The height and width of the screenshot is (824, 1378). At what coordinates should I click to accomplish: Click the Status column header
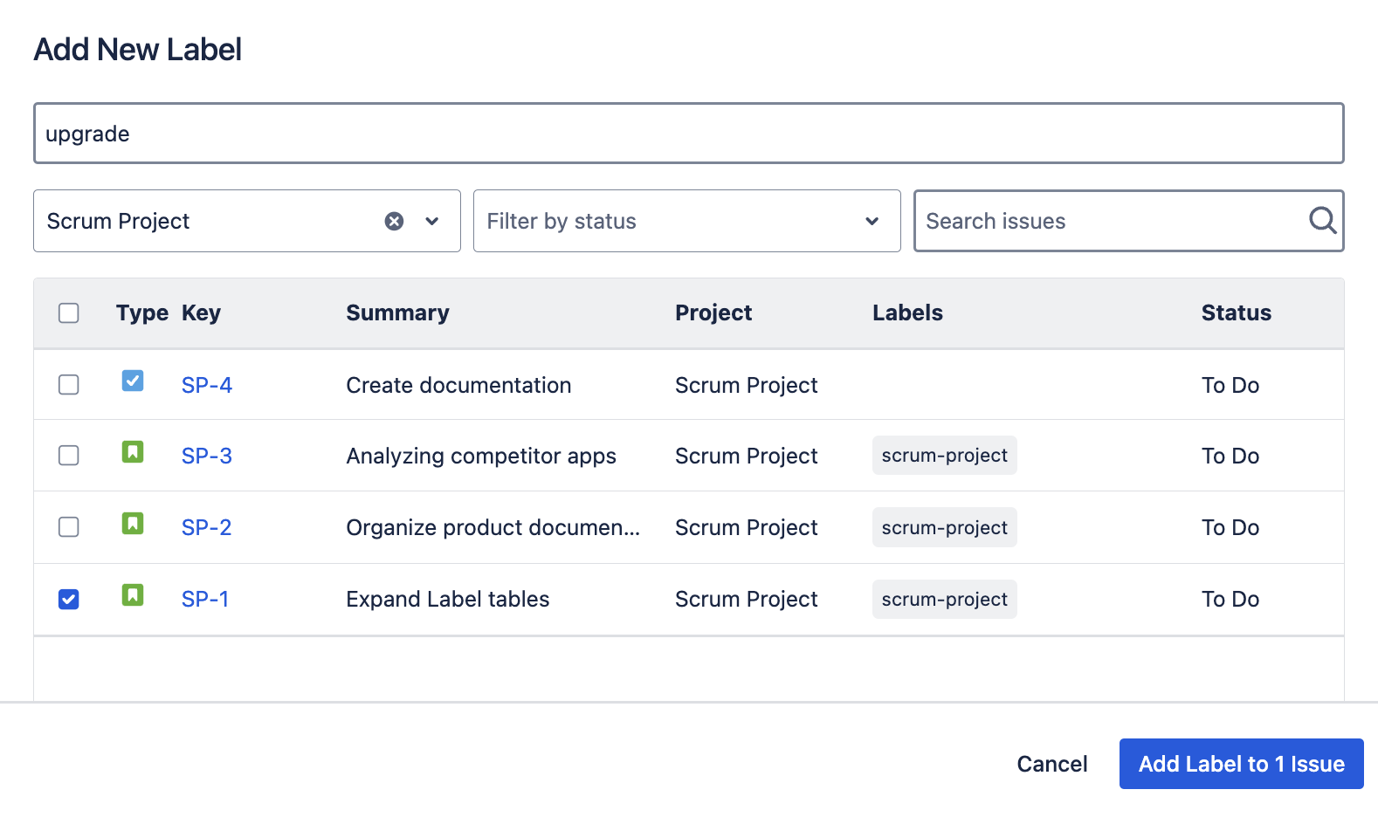[1236, 312]
